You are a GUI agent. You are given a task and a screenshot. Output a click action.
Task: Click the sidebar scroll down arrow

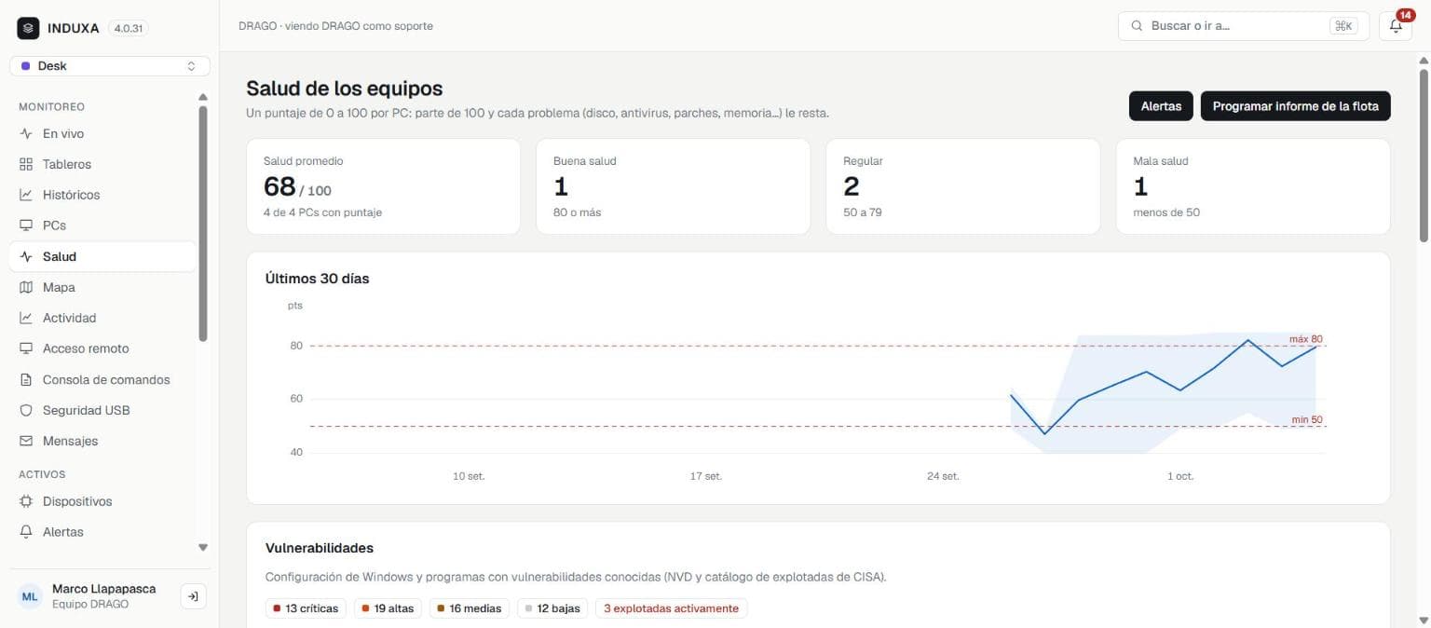[x=203, y=548]
